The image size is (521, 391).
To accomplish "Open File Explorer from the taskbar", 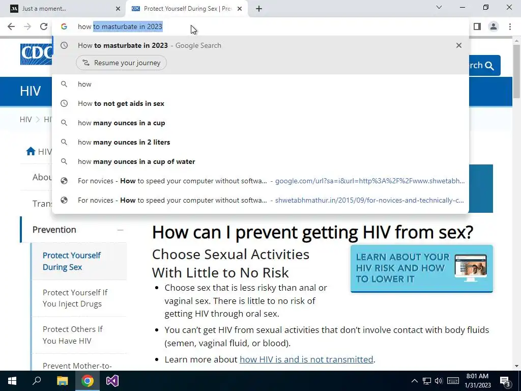I will (62, 381).
